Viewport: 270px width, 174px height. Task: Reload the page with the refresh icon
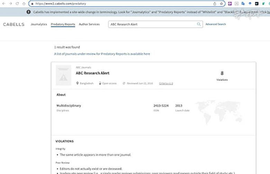17,3
